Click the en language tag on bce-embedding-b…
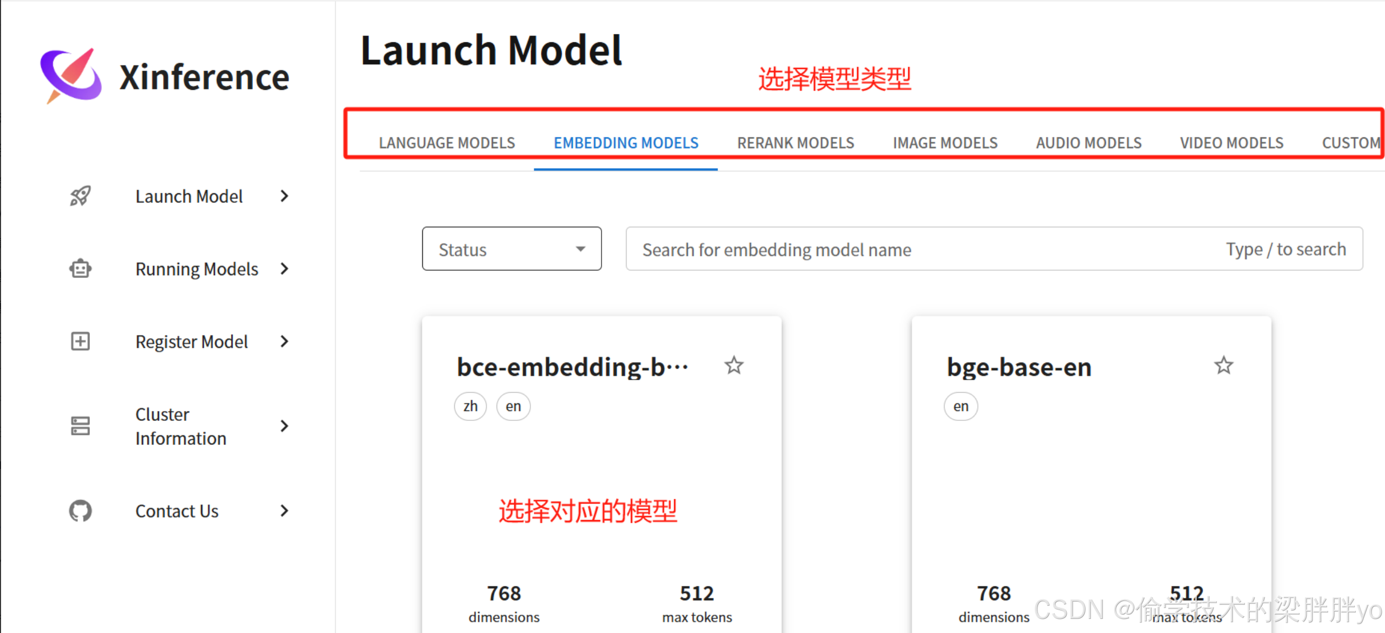Image resolution: width=1385 pixels, height=633 pixels. (x=513, y=406)
